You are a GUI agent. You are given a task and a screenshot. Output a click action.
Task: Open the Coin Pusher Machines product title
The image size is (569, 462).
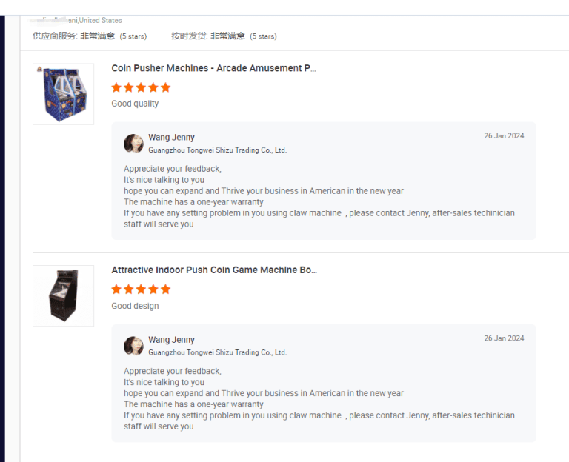tap(213, 68)
